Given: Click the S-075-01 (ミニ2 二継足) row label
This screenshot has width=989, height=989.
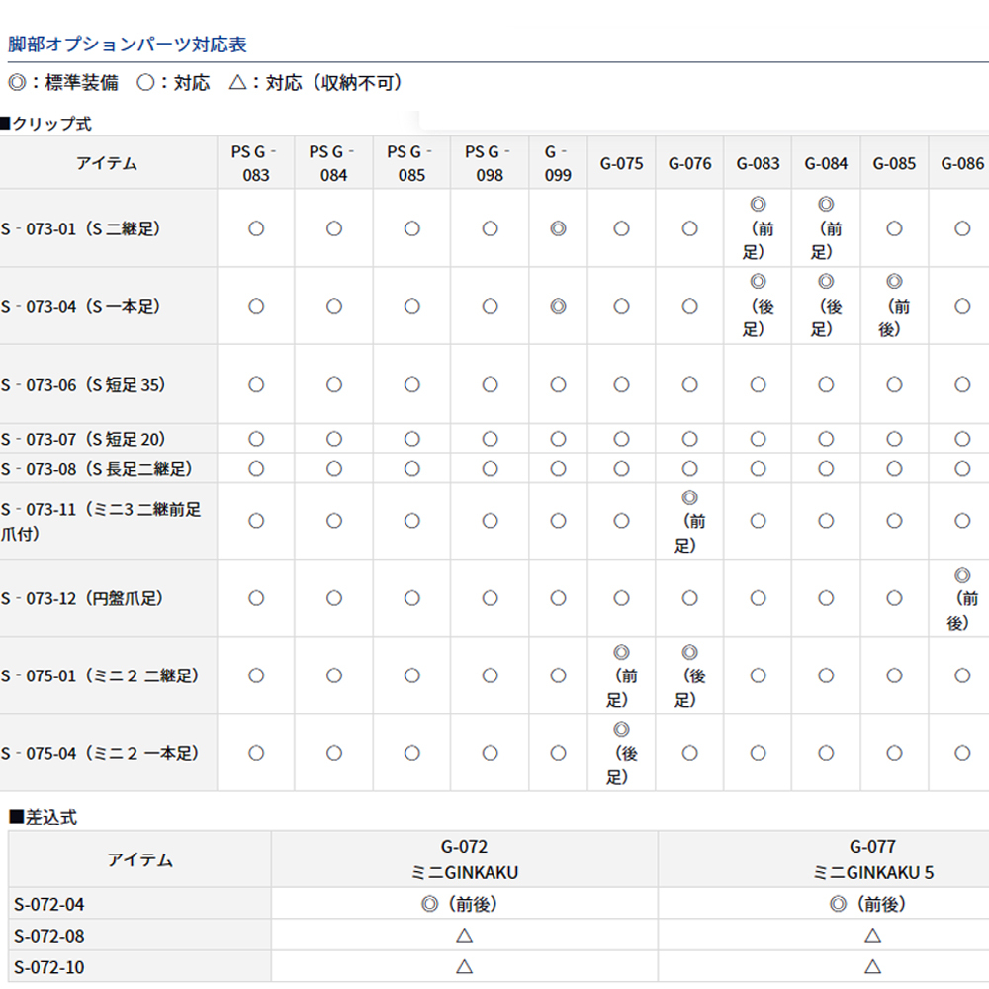Looking at the screenshot, I should click(x=100, y=675).
